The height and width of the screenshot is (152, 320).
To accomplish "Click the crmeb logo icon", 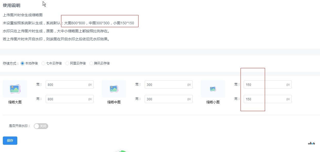I will [311, 143].
